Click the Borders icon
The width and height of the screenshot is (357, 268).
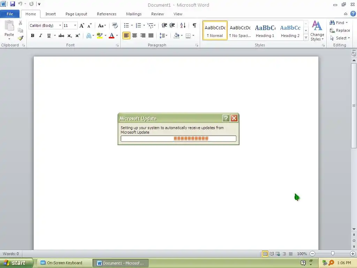tap(188, 36)
